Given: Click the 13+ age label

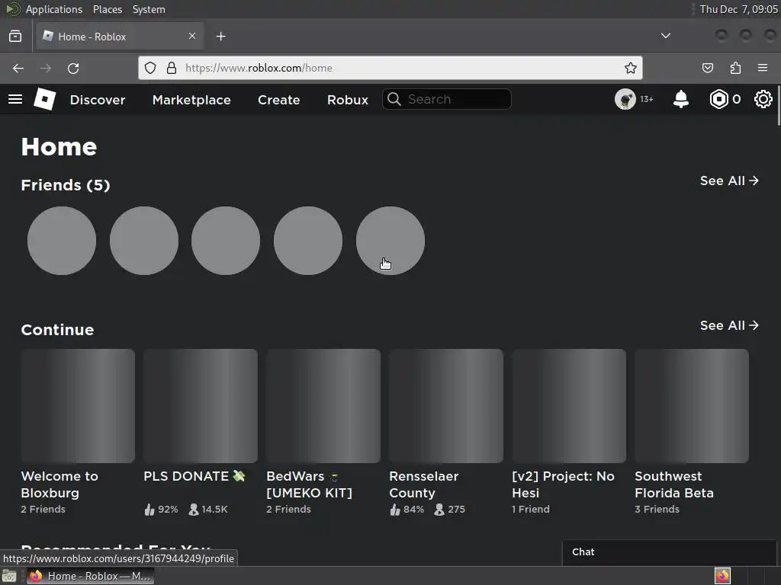Looking at the screenshot, I should point(647,99).
